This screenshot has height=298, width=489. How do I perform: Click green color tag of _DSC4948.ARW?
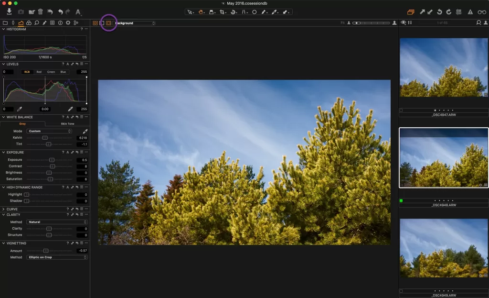click(x=401, y=200)
